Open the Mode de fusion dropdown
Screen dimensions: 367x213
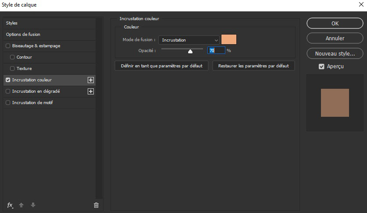pos(189,40)
